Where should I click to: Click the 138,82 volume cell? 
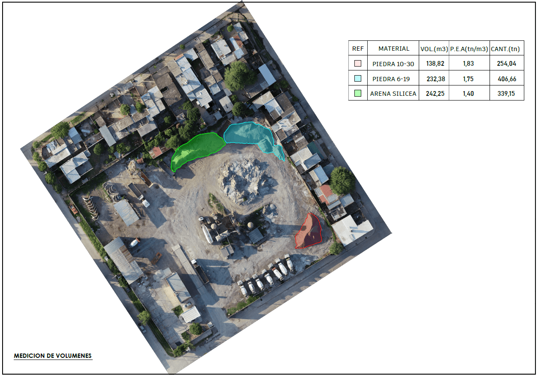[435, 64]
